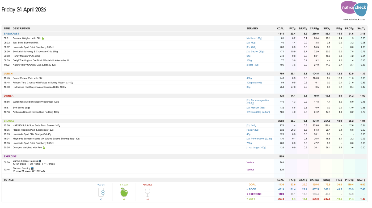Click the 51 mins 24 secs running duration
The image size is (372, 208).
[x=29, y=171]
